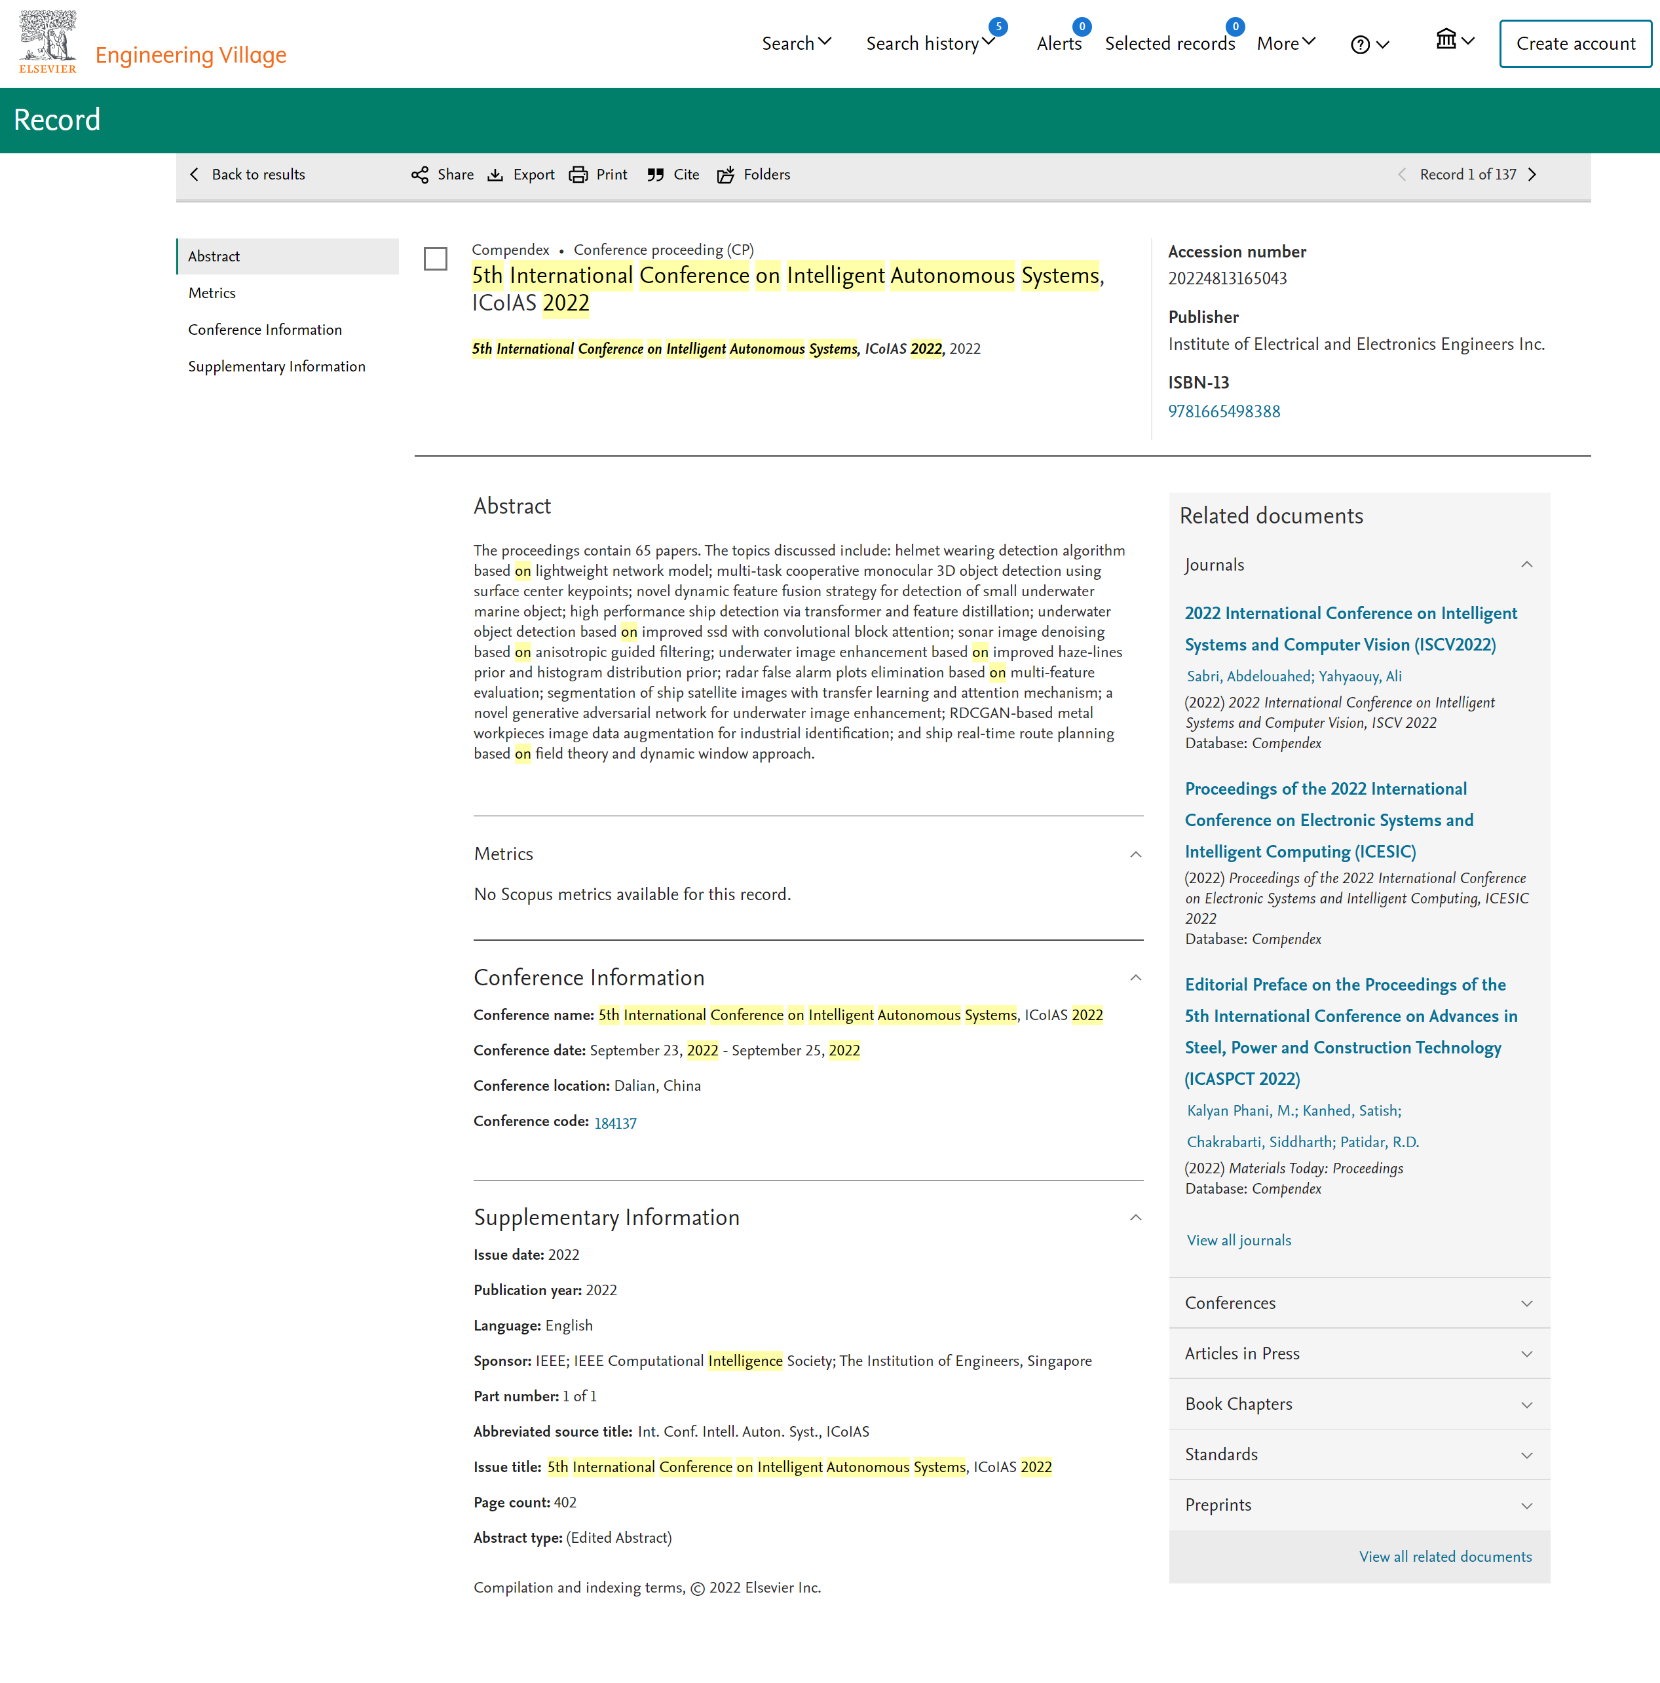This screenshot has height=1683, width=1660.
Task: Select Metrics in the side navigation
Action: pyautogui.click(x=212, y=293)
